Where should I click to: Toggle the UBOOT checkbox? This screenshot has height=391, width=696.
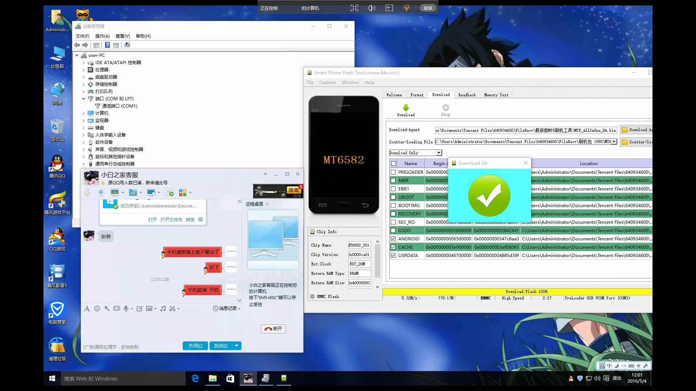click(393, 197)
